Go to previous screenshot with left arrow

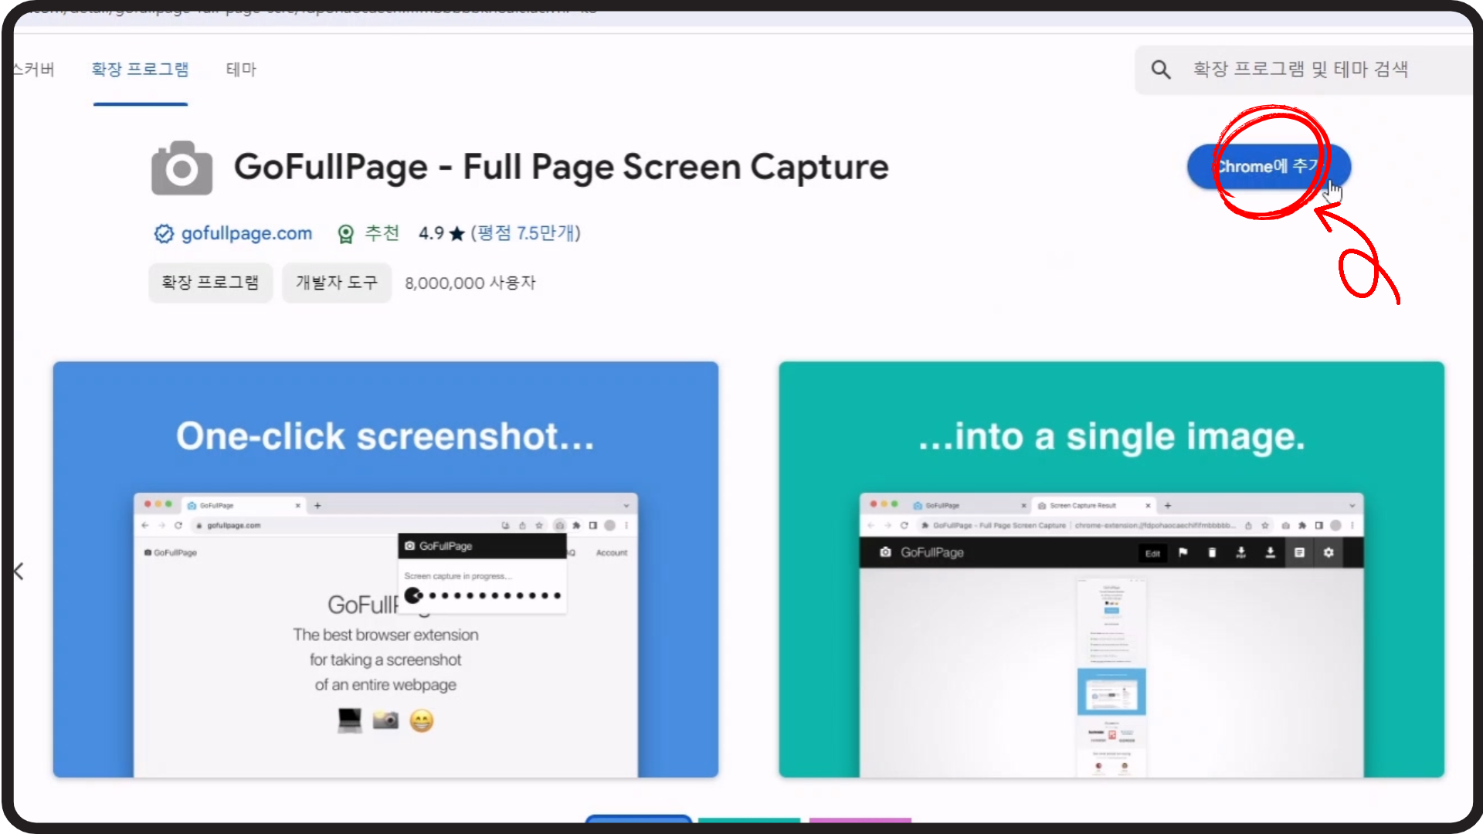pyautogui.click(x=19, y=571)
